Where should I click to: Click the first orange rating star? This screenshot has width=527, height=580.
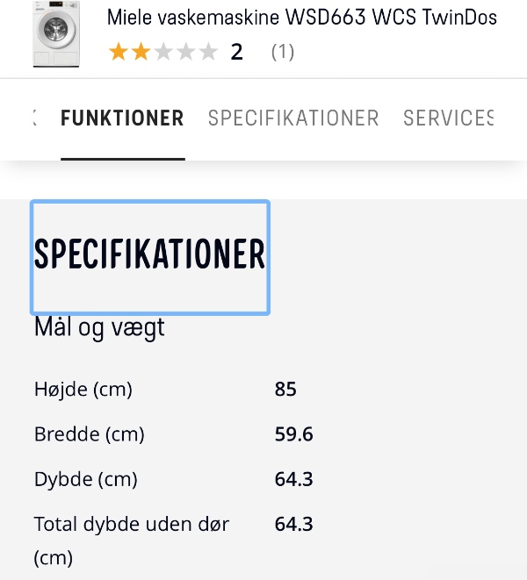coord(118,53)
